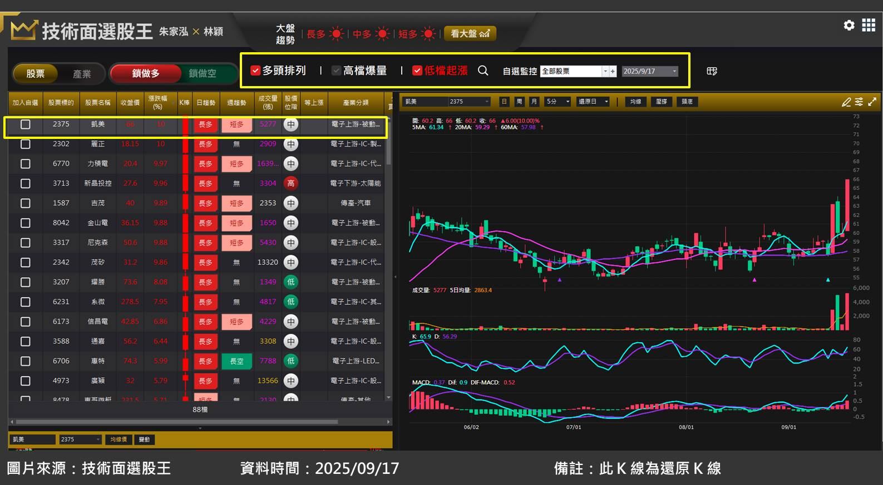883x485 pixels.
Task: Click the 均線 button above the chart
Action: (635, 102)
